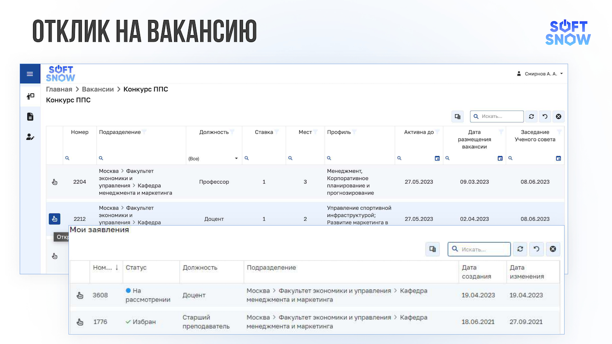Open the calendar picker for Активна до filter
612x344 pixels.
point(438,159)
